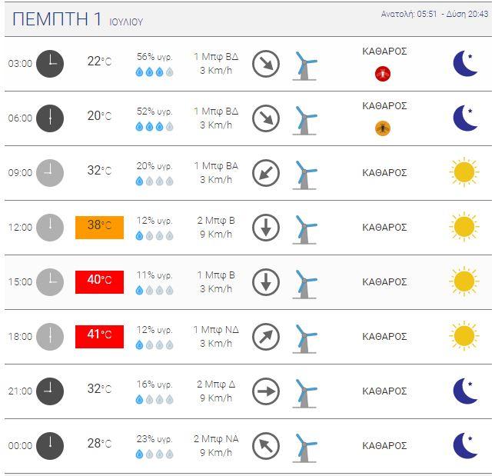Click the orange 38°C temperature box
Screen dimensions: 495x476
pos(99,228)
